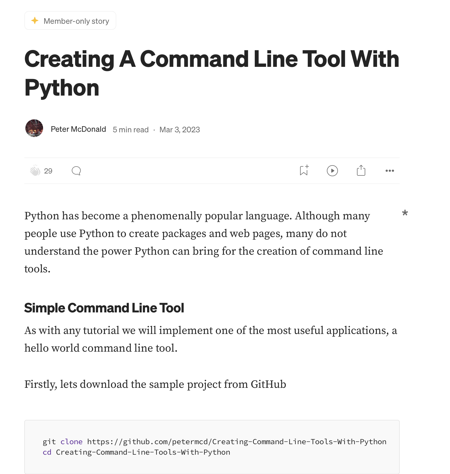Click the highlighted clone keyword
The width and height of the screenshot is (450, 474).
71,442
